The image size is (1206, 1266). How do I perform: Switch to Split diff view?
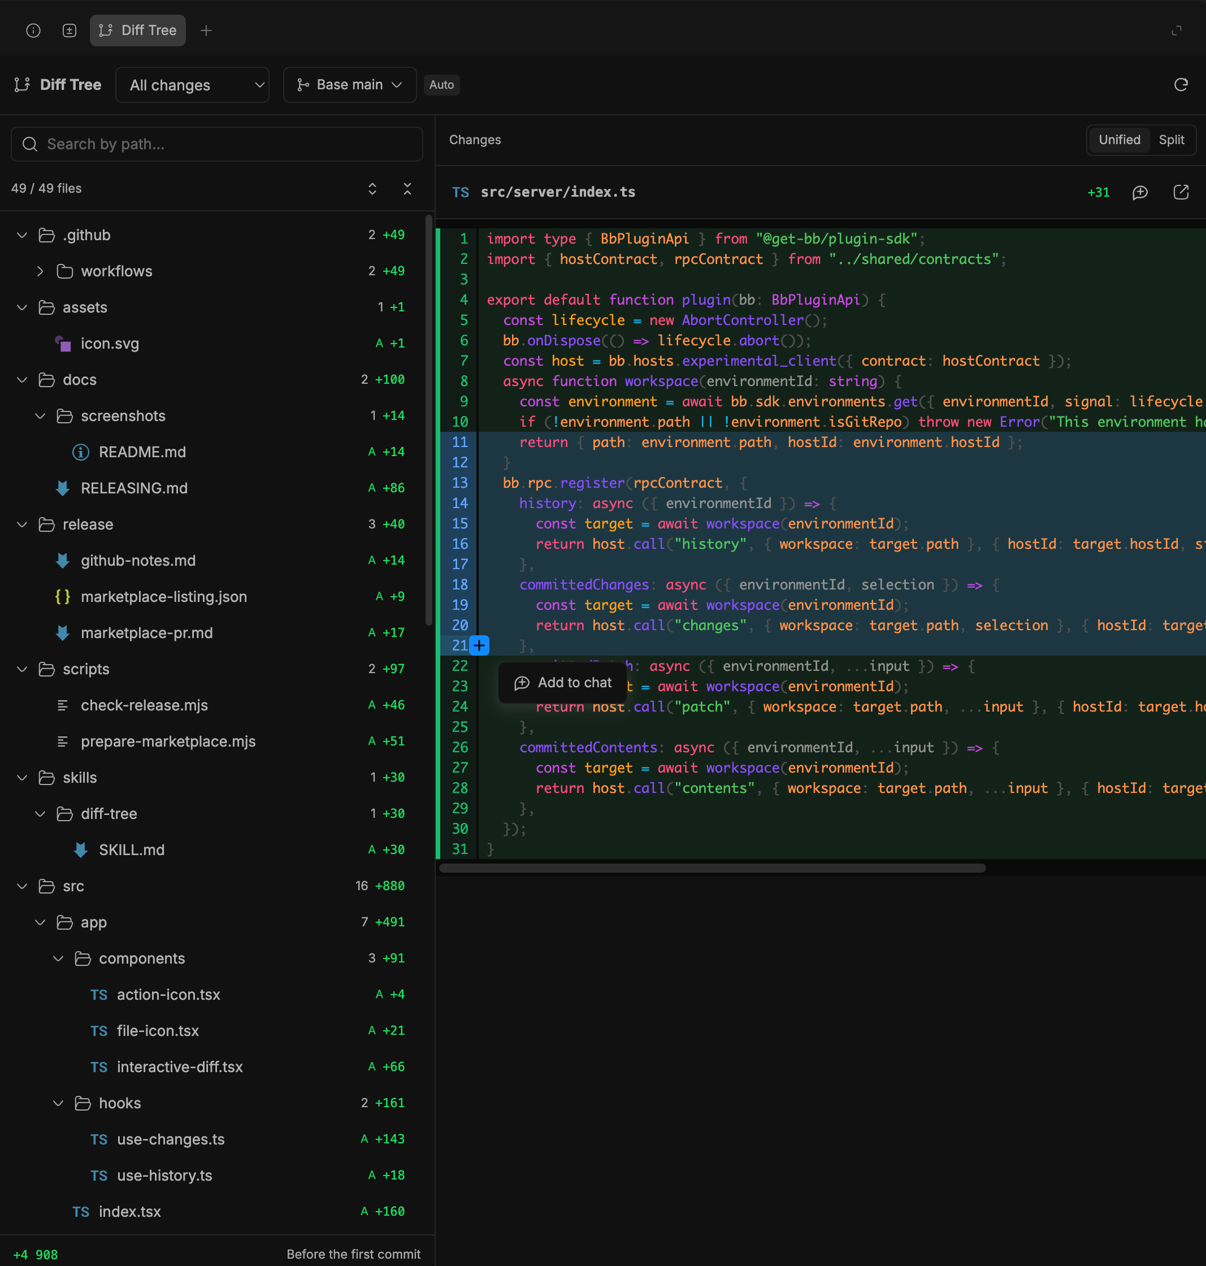point(1170,140)
